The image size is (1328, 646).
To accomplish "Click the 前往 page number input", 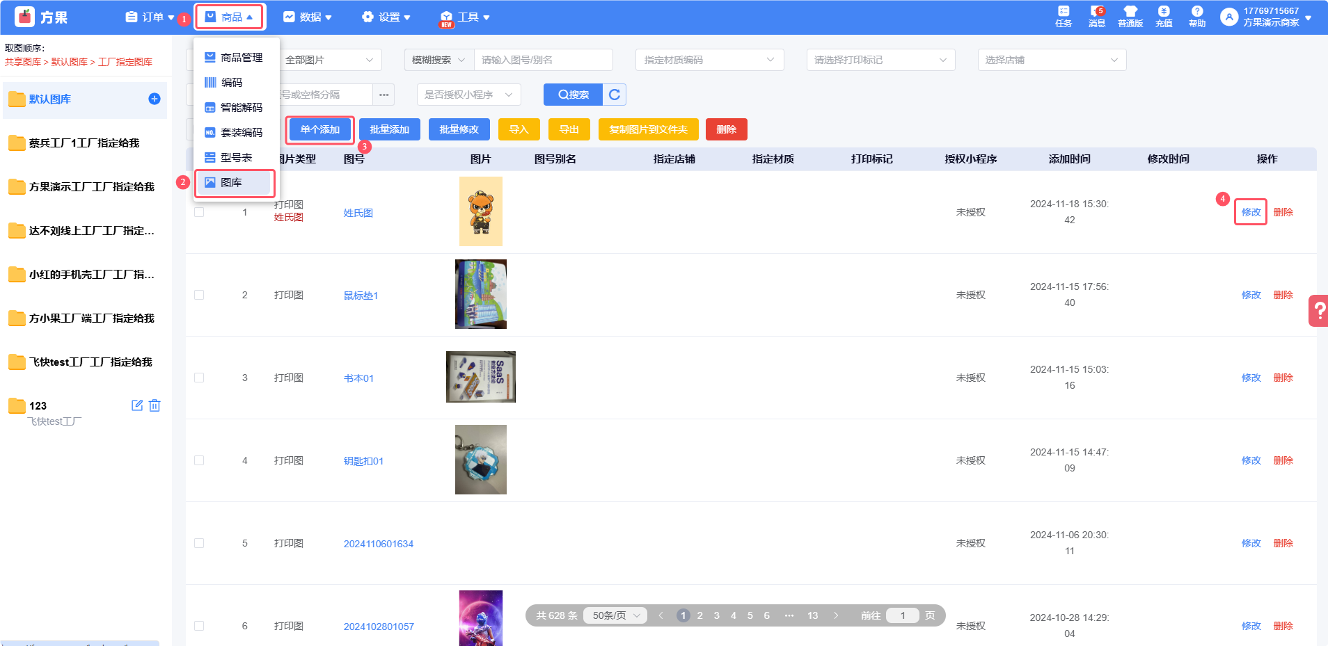I will (903, 615).
